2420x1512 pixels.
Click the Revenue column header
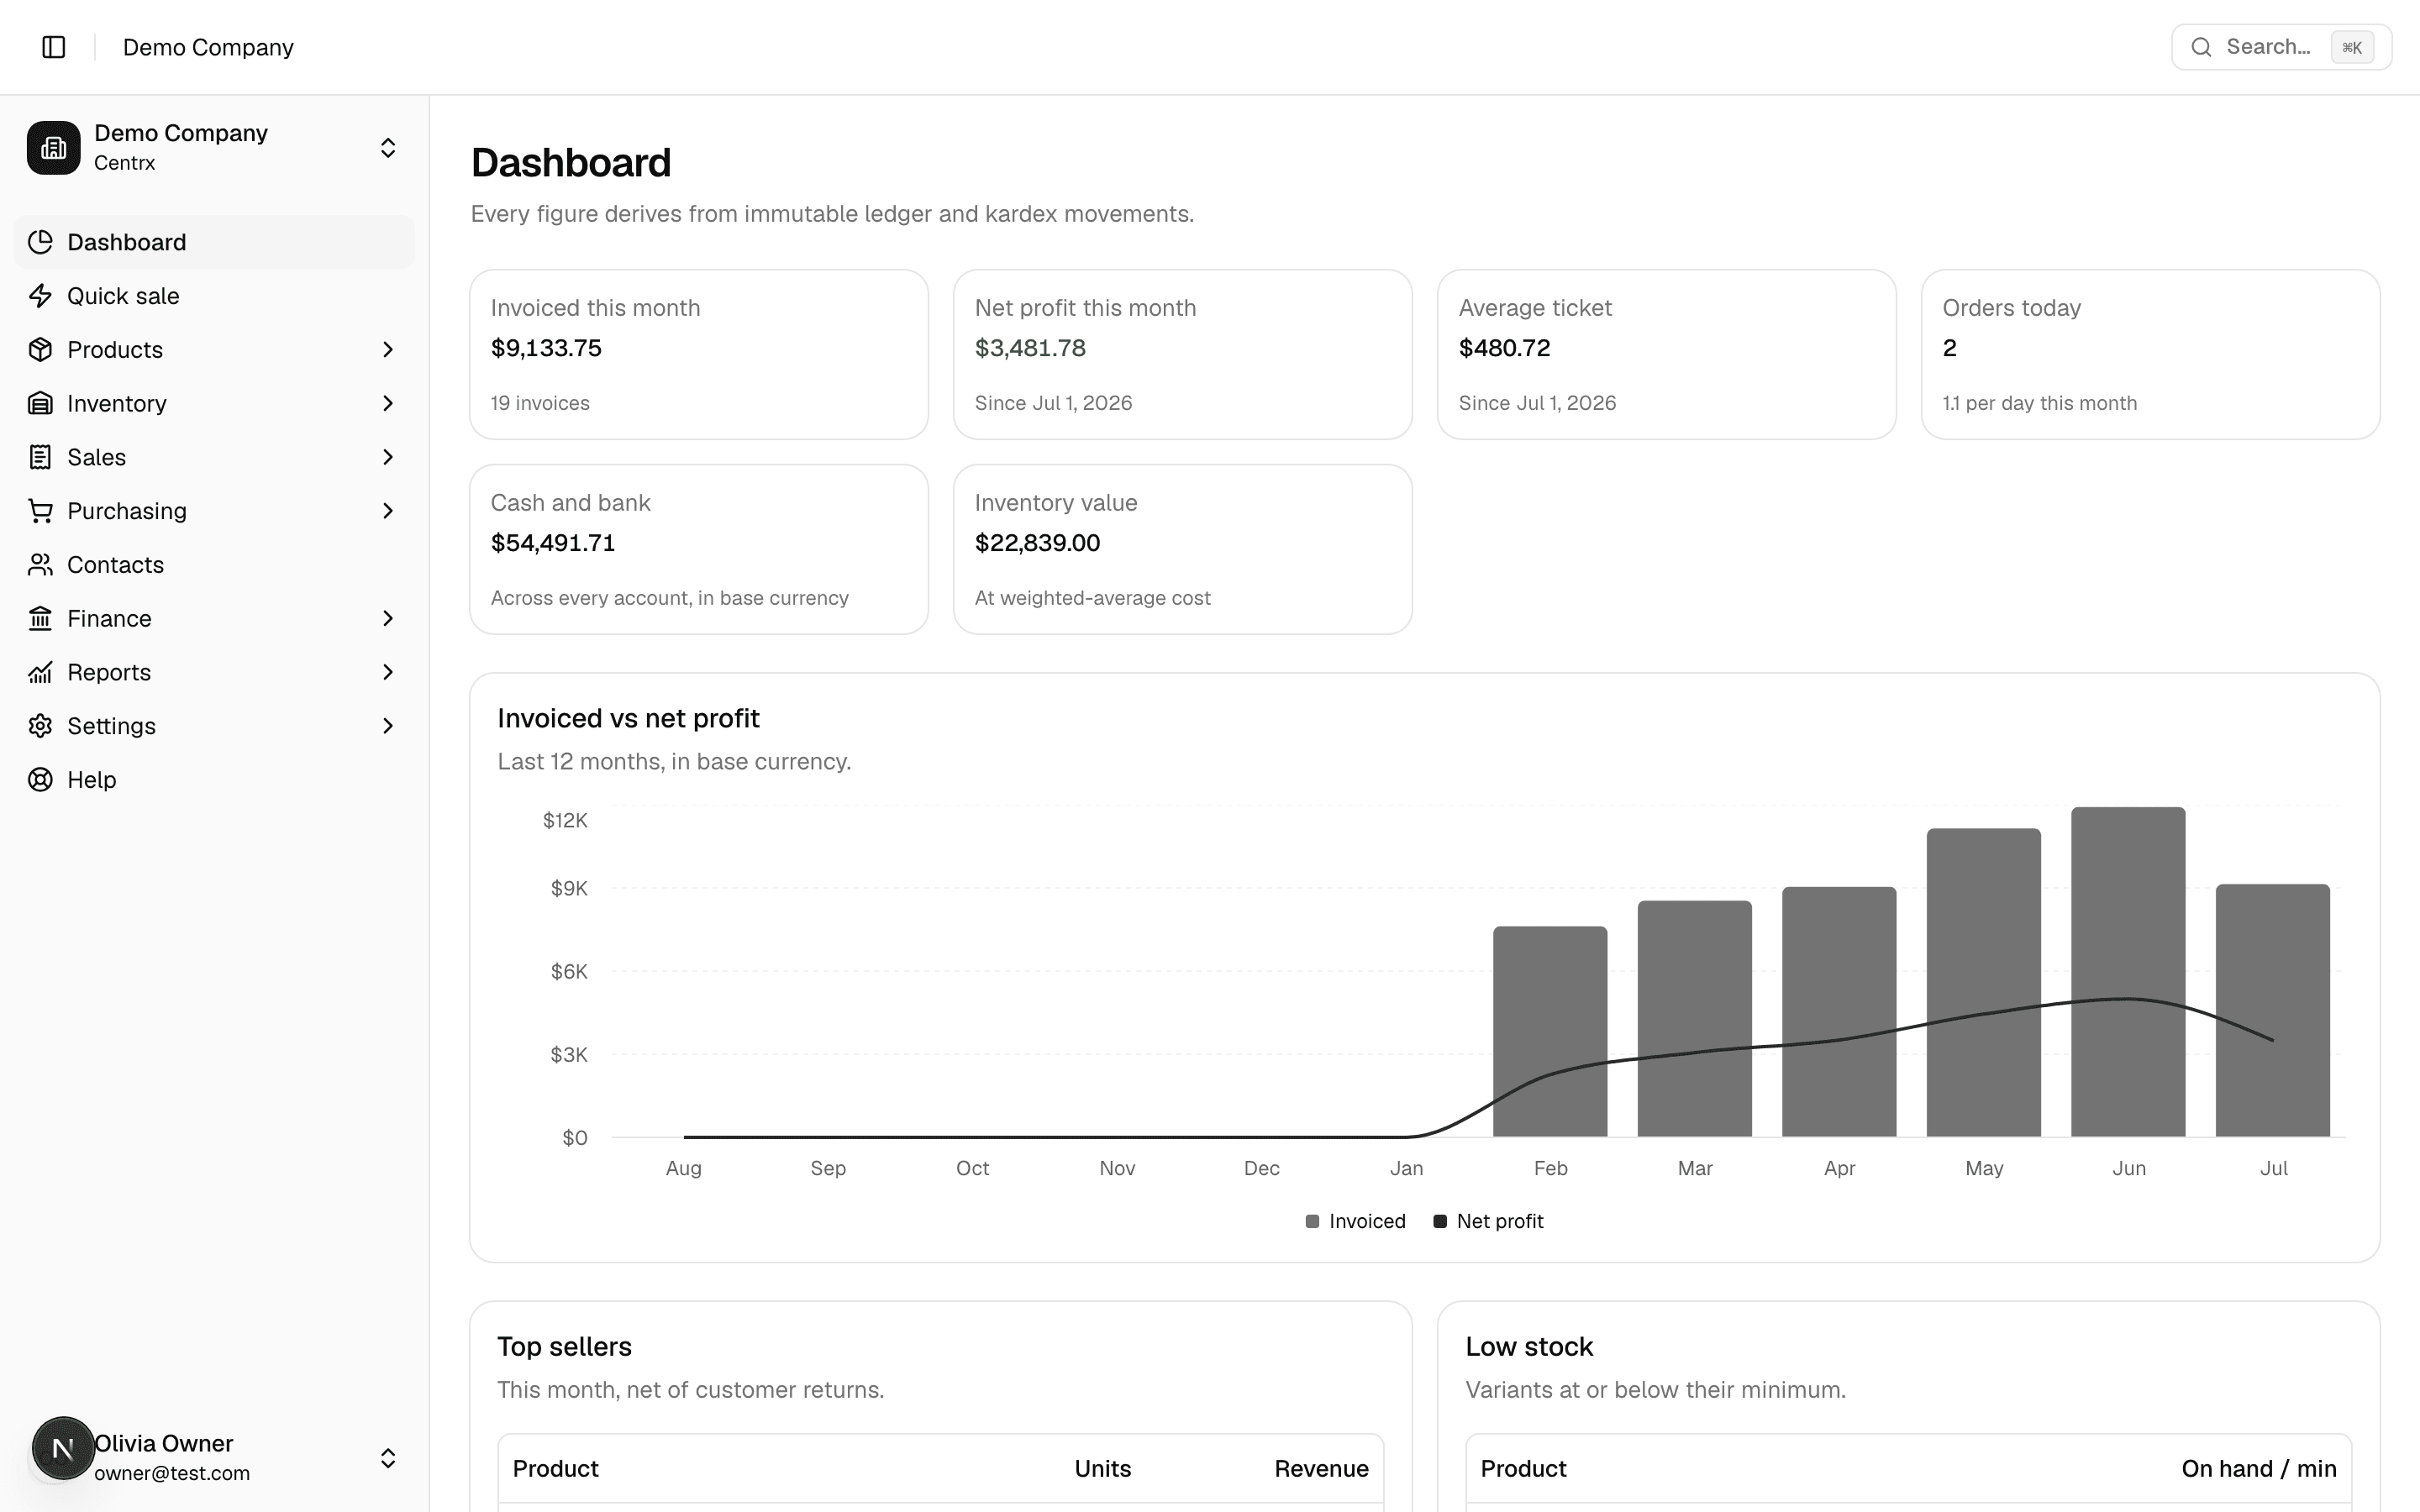[1321, 1469]
